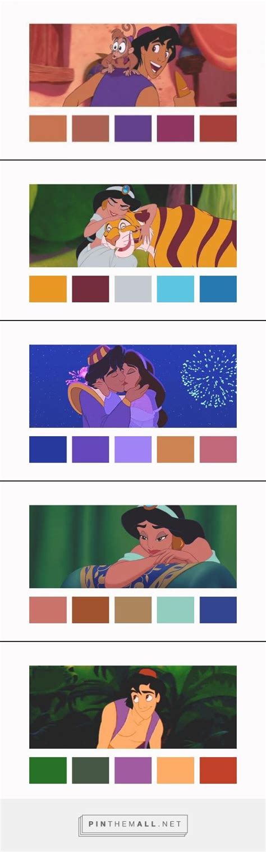The height and width of the screenshot is (852, 266).
Task: Select the bright green swatch in last palette
Action: 48,771
